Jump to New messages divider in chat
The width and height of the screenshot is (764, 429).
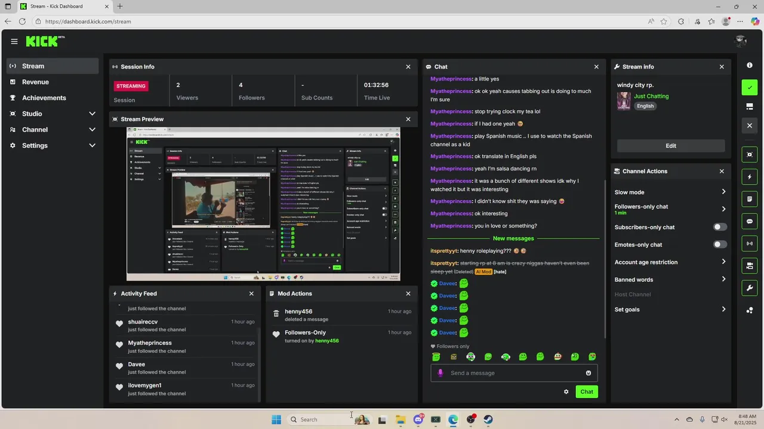tap(513, 238)
